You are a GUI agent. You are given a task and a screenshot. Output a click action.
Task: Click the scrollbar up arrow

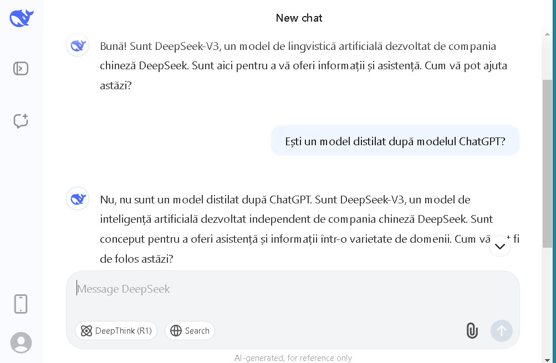pyautogui.click(x=547, y=33)
